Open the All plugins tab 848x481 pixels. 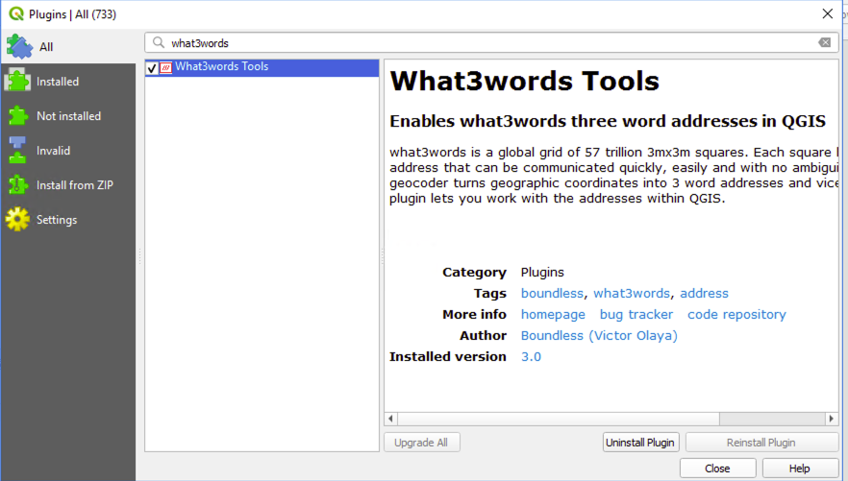(x=68, y=47)
